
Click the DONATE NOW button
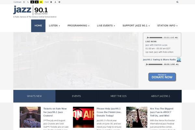(x=162, y=77)
